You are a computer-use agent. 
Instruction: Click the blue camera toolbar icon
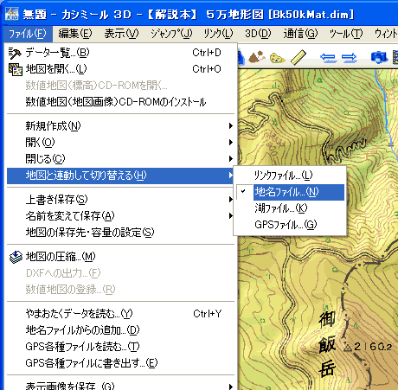coord(379,57)
